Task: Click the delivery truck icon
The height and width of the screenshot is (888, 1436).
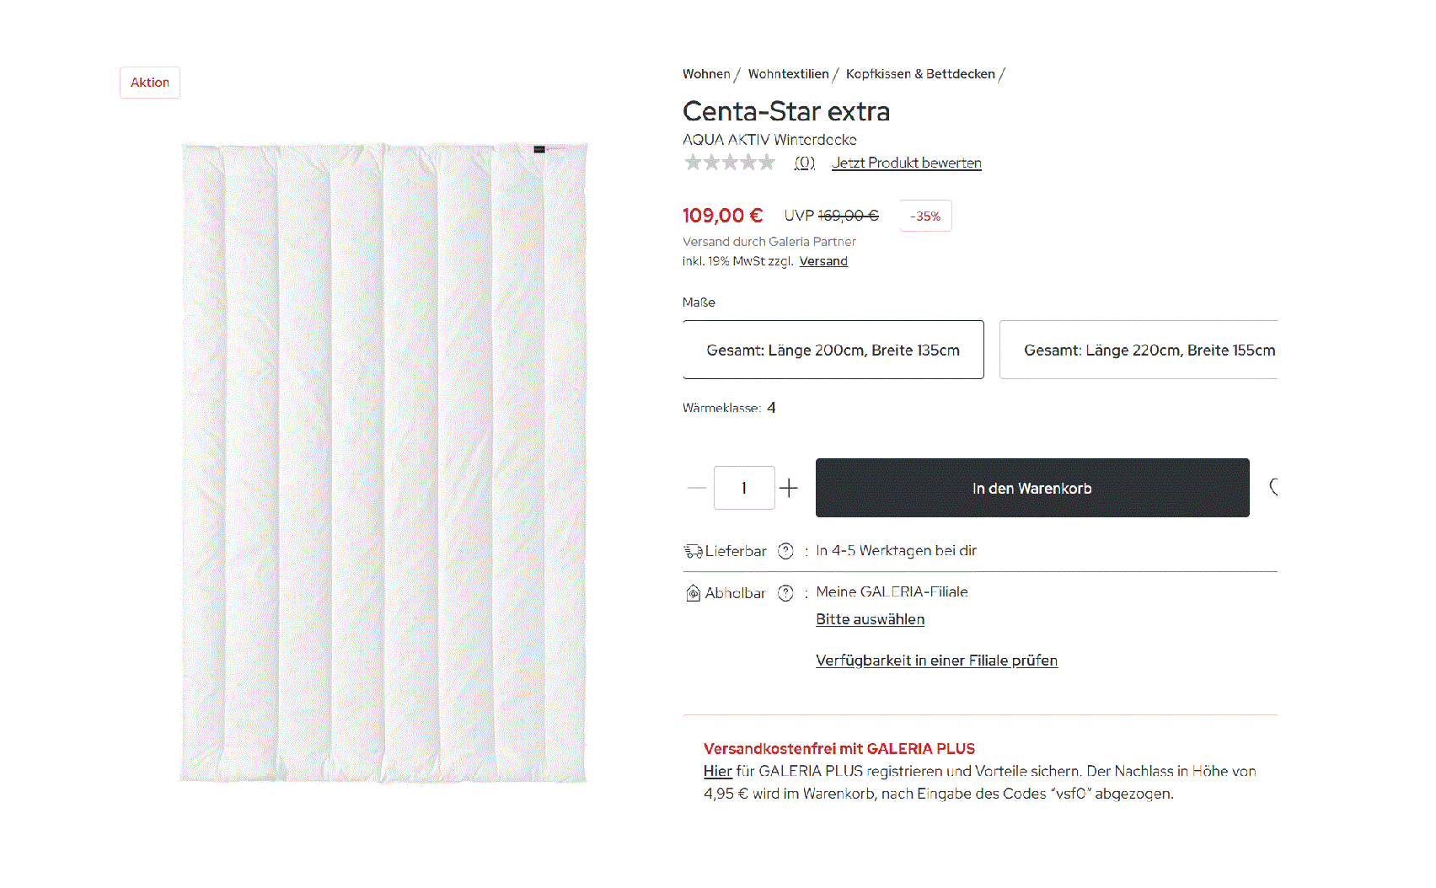Action: point(693,552)
